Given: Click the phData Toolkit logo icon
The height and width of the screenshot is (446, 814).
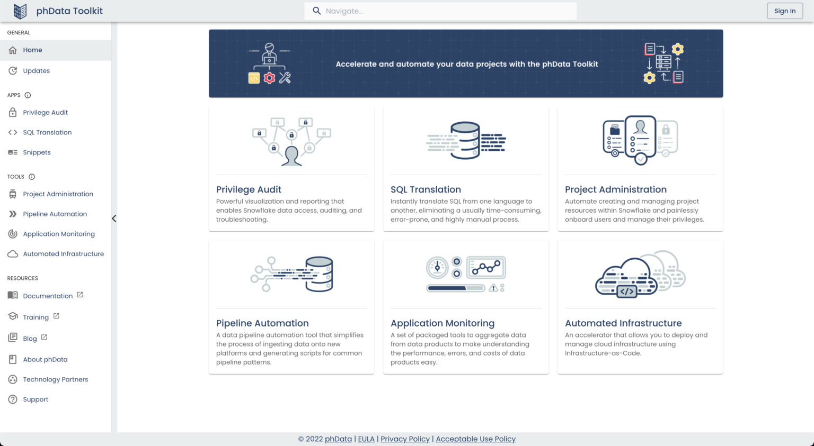Looking at the screenshot, I should (x=20, y=11).
